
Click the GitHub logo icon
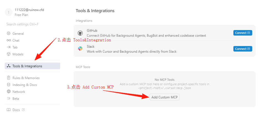80,33
